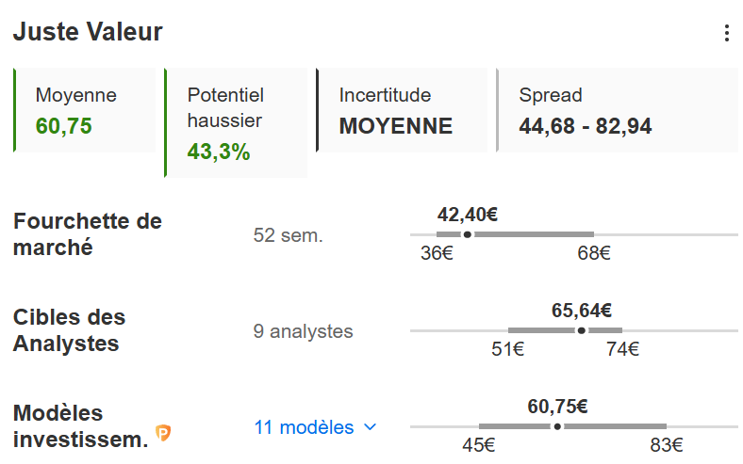The width and height of the screenshot is (743, 464).
Task: Open the 11 modèles link
Action: (x=304, y=427)
